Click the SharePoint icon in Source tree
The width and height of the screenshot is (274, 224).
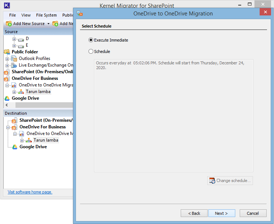click(7, 72)
